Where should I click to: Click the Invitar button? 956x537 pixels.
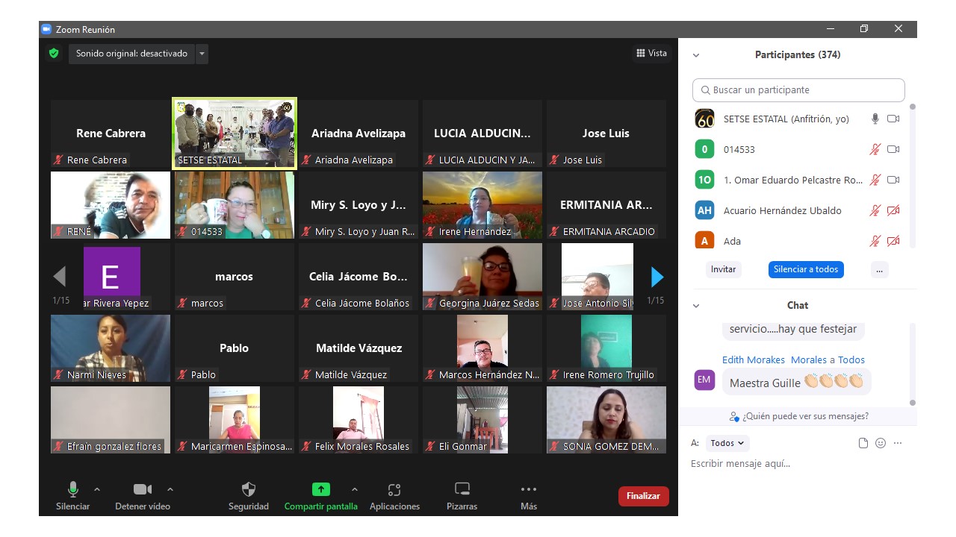click(723, 269)
